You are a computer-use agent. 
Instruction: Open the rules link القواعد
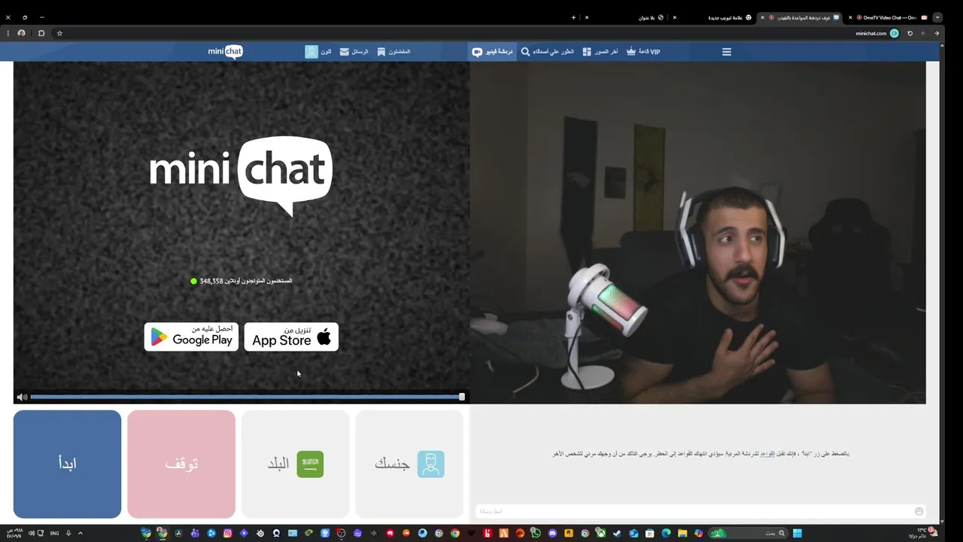tap(767, 454)
